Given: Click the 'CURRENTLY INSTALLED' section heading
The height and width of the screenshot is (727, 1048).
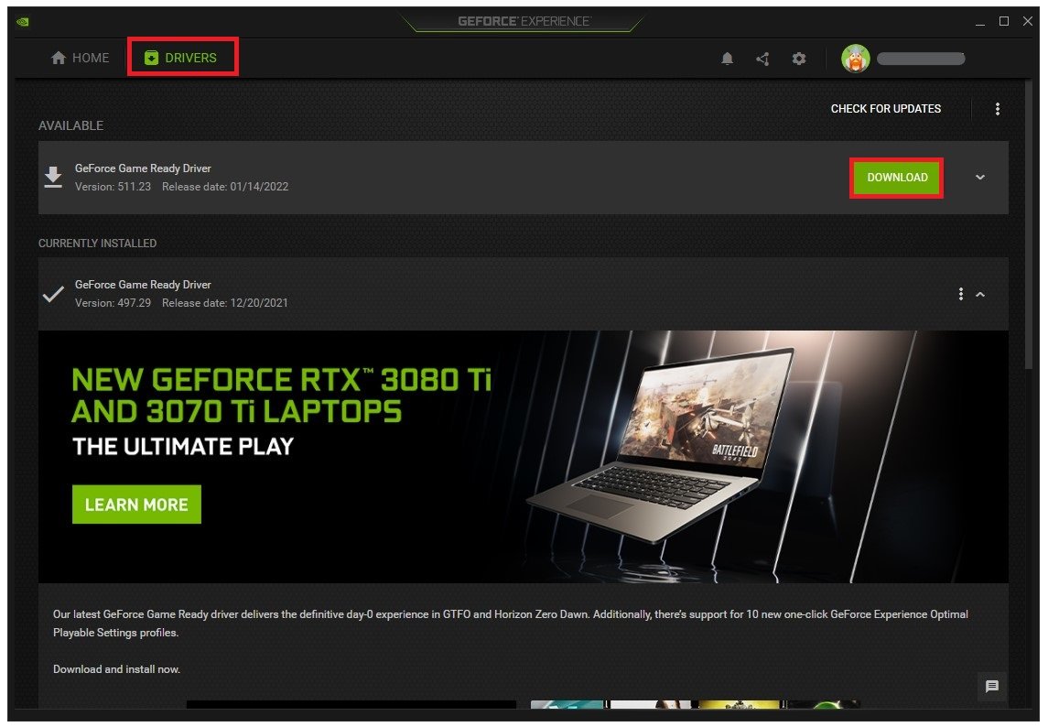Looking at the screenshot, I should pos(98,244).
